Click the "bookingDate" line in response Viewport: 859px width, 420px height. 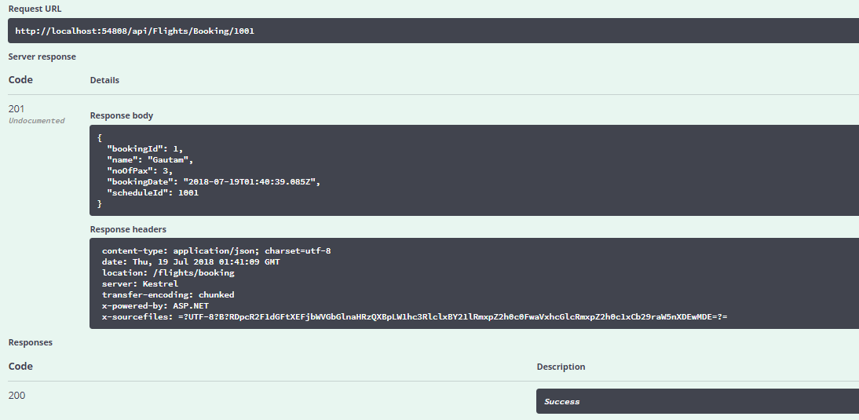[213, 181]
